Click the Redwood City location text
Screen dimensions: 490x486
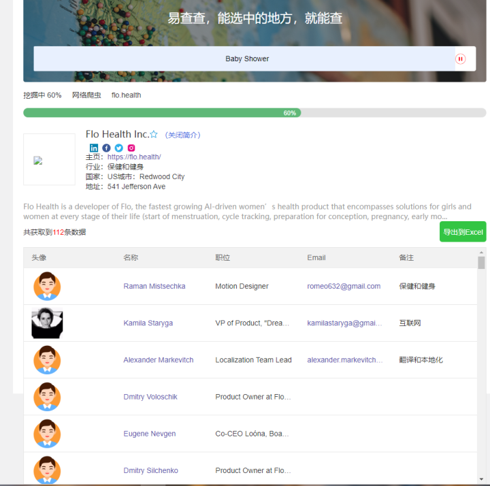click(162, 176)
